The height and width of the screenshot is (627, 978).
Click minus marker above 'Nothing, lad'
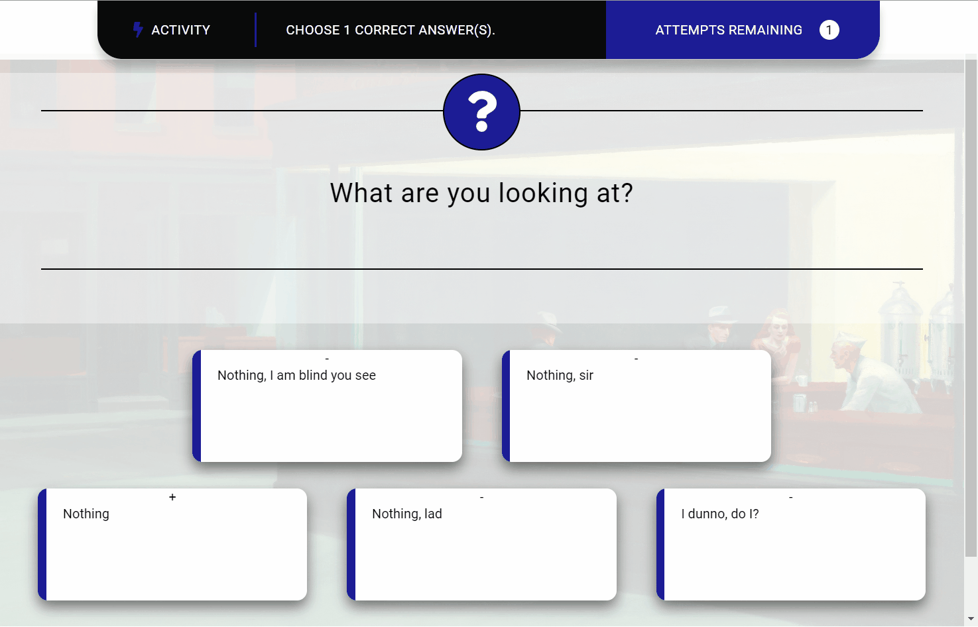click(481, 497)
